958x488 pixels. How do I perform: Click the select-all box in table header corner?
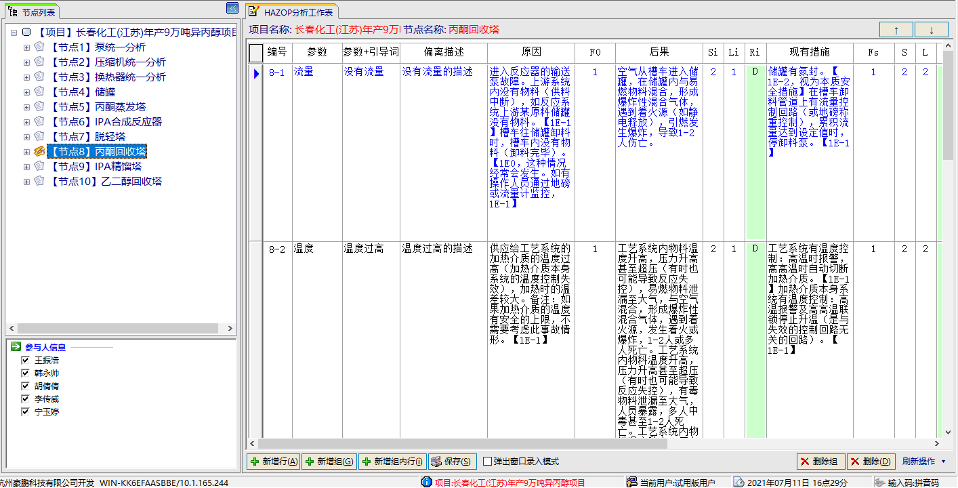coord(256,52)
